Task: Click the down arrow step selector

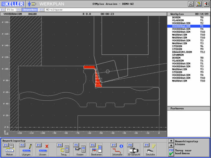Action: click(171, 145)
